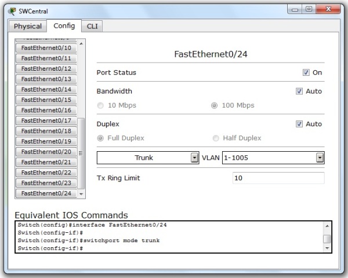Open the Trunk port mode dropdown
Screen dimensions: 348x278
194,158
